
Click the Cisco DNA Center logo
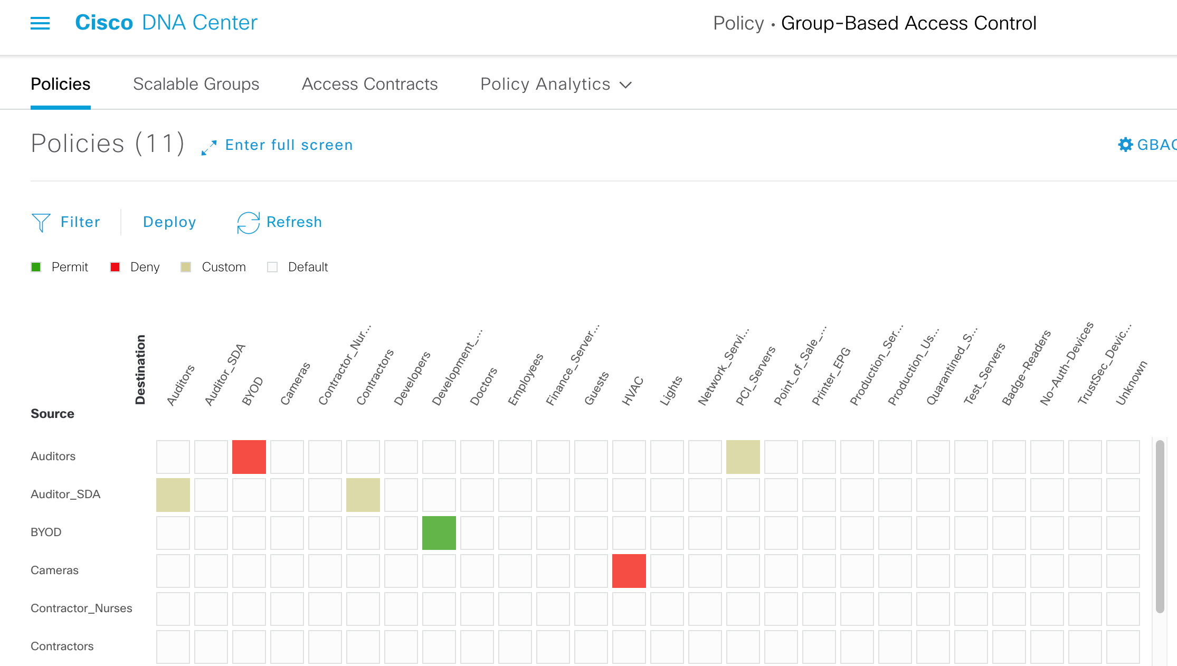[x=166, y=23]
